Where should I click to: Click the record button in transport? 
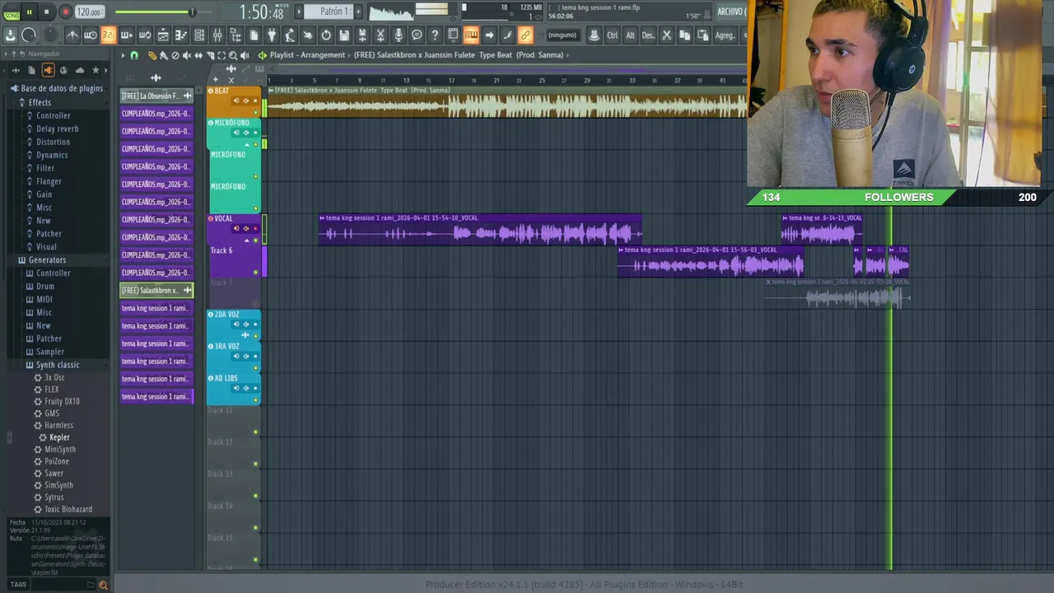pyautogui.click(x=65, y=12)
